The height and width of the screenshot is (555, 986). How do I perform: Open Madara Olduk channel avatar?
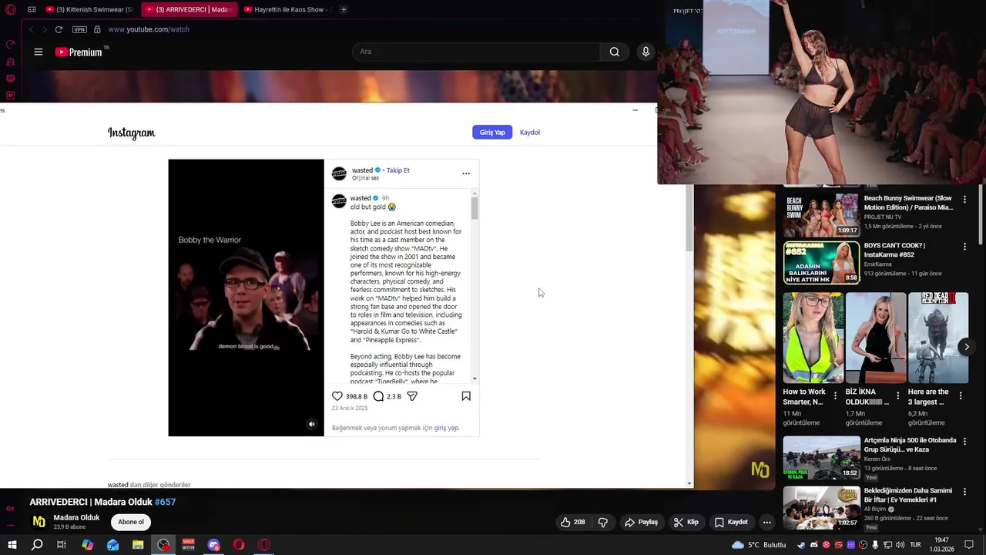(39, 522)
